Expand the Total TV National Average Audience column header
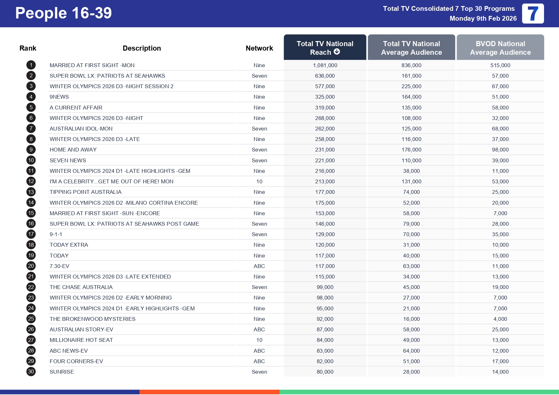This screenshot has width=559, height=395. 411,47
